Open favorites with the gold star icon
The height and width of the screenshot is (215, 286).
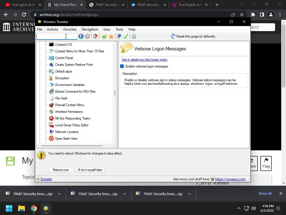(111, 36)
